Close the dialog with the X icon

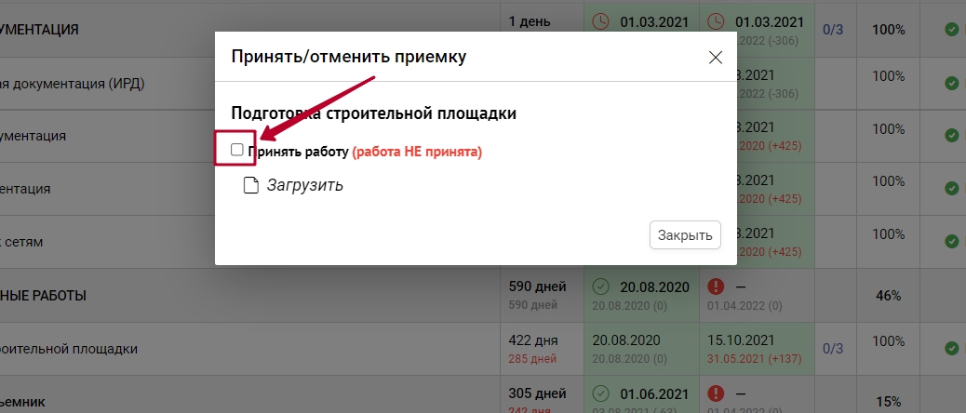[716, 58]
